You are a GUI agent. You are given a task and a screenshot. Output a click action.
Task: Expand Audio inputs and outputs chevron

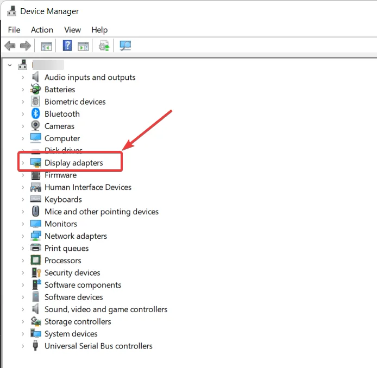(23, 78)
